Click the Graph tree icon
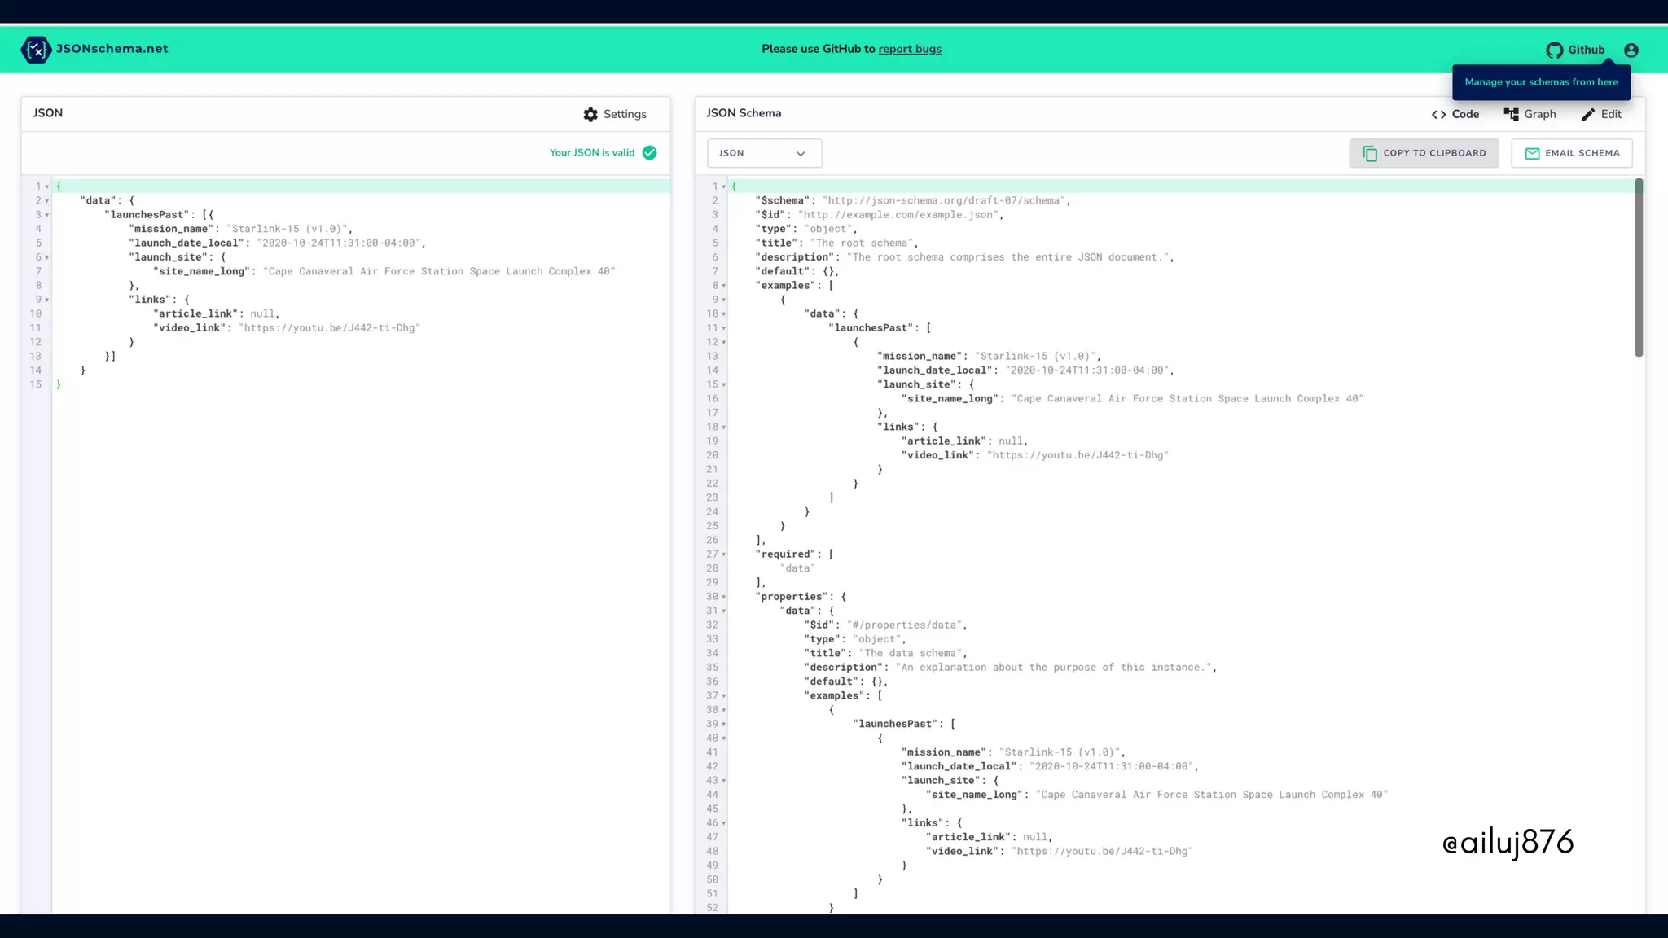 1511,115
